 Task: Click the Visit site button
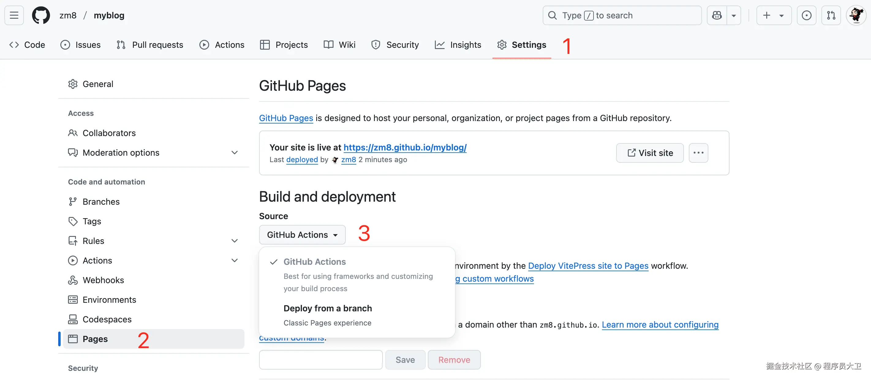click(x=650, y=153)
